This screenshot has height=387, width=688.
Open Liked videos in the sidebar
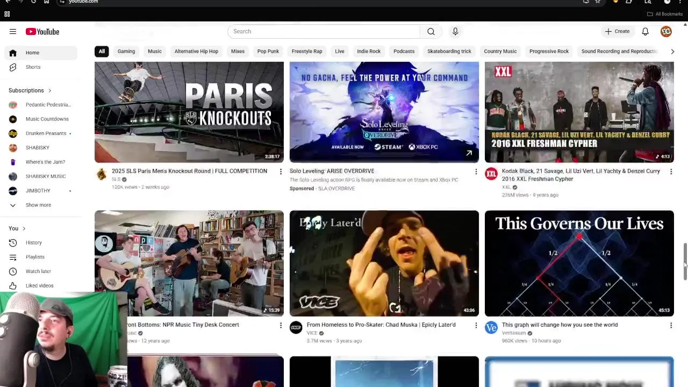39,285
